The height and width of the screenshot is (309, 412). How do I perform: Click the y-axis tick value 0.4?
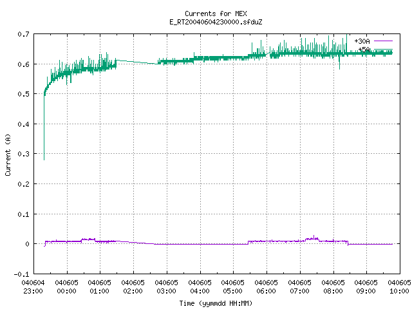tap(23, 124)
